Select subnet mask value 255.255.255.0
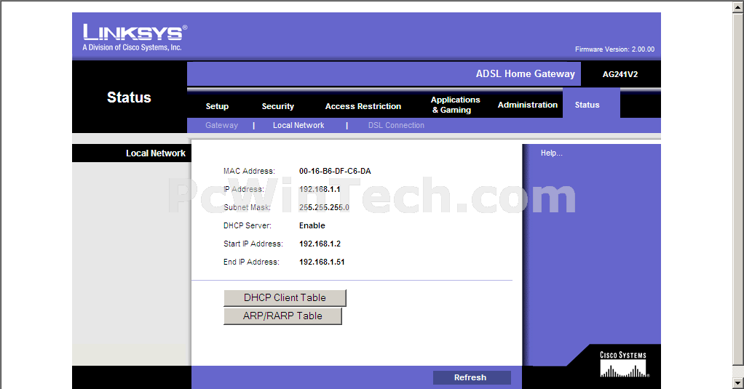 pos(324,207)
